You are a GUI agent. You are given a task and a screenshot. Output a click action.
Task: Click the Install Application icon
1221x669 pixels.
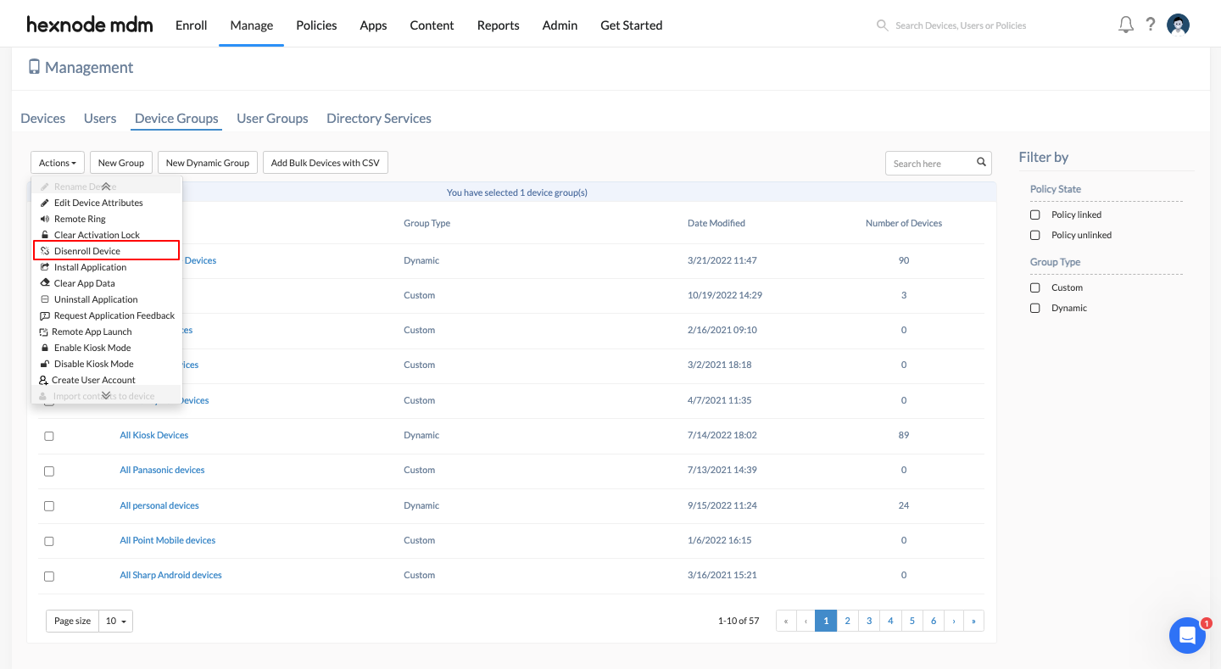(x=45, y=267)
